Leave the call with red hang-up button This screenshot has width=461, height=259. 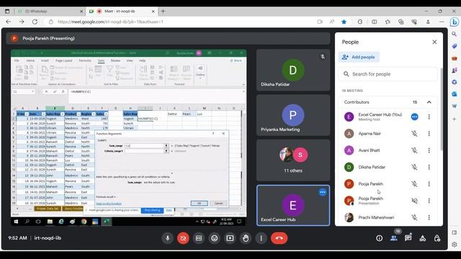coord(279,238)
